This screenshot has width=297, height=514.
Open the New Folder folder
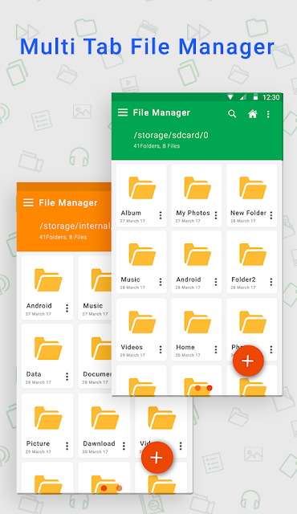(252, 195)
